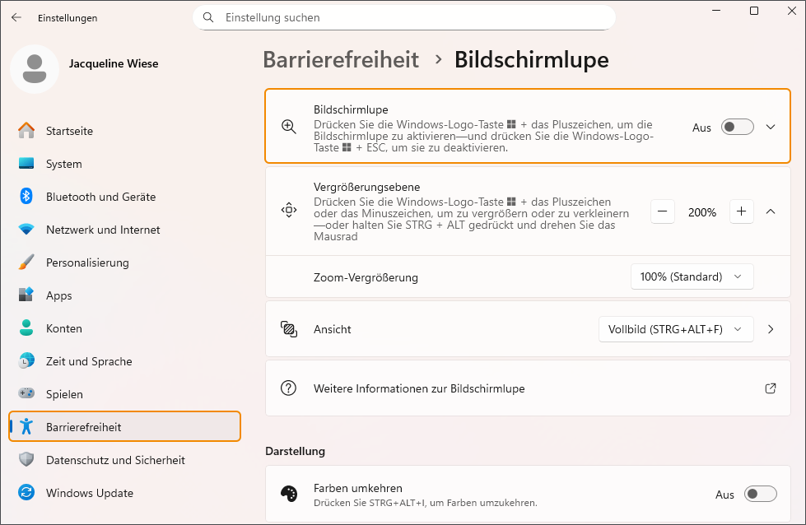Click the Zeit und Sprache globe icon
The height and width of the screenshot is (525, 806).
point(26,361)
